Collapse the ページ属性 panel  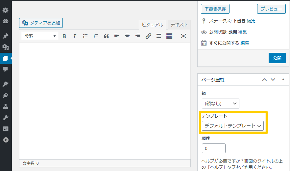pyautogui.click(x=283, y=80)
